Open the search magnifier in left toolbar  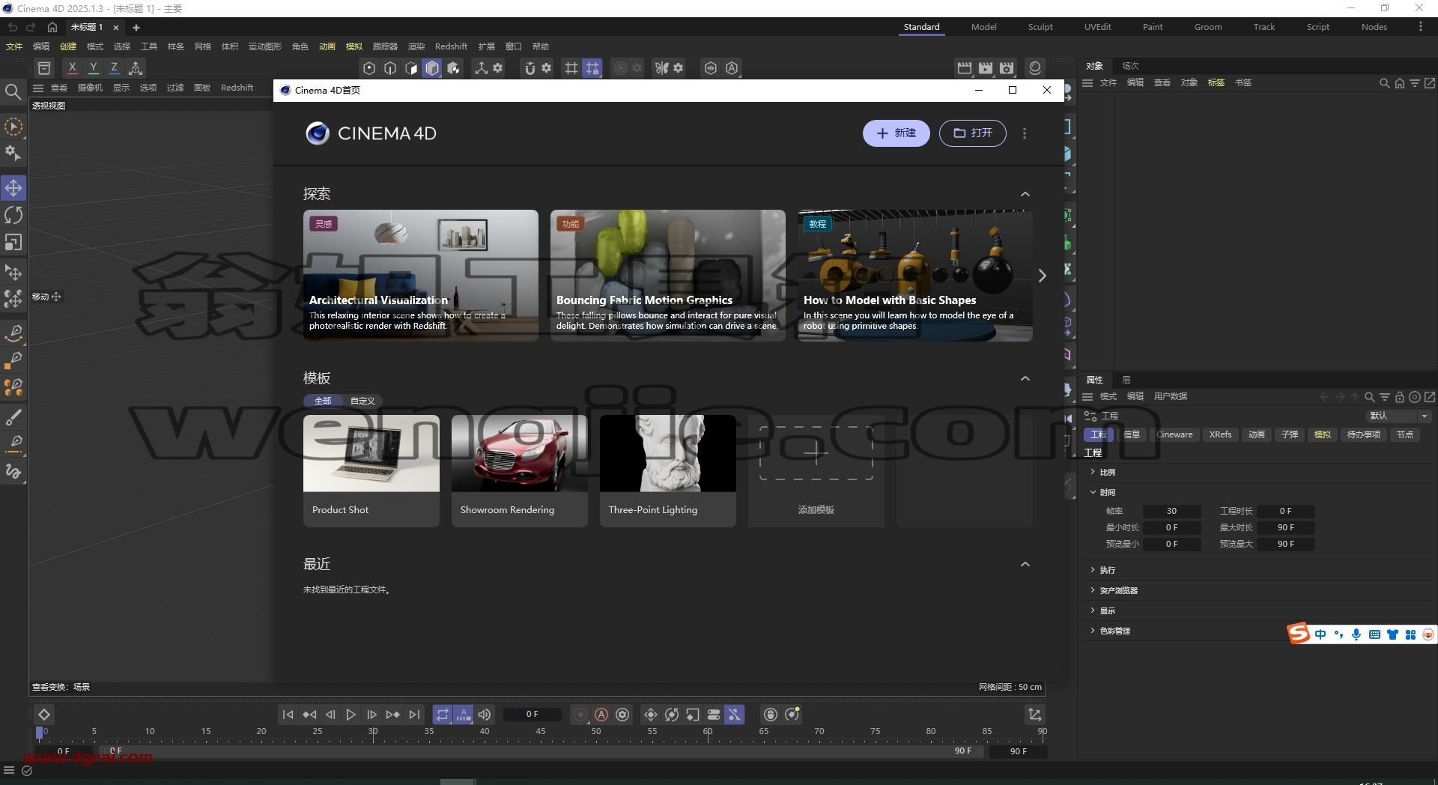13,92
